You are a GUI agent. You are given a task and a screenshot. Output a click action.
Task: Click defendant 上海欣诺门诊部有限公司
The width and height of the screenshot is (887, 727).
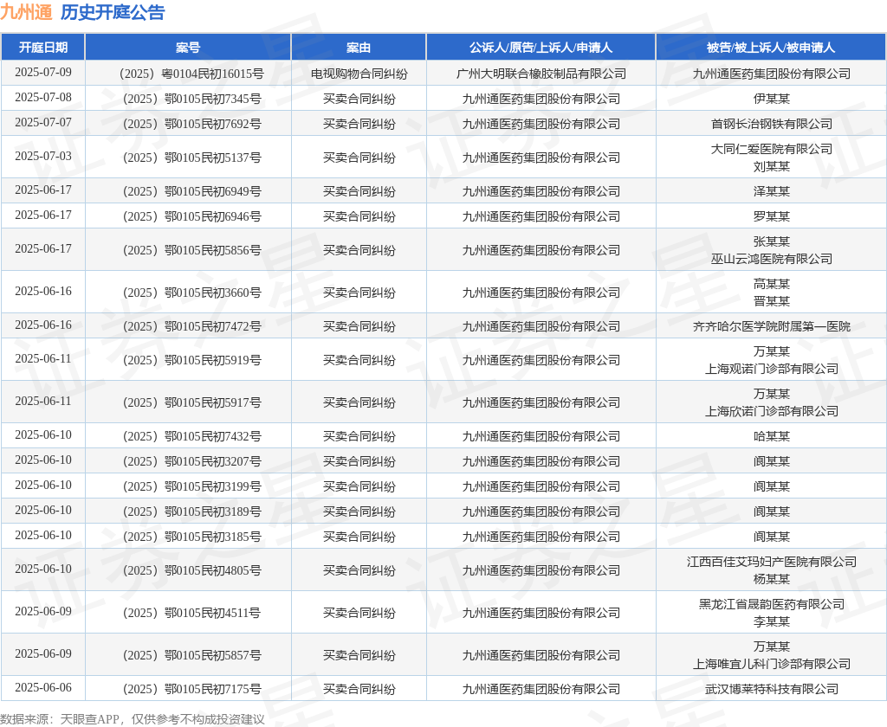click(x=771, y=411)
